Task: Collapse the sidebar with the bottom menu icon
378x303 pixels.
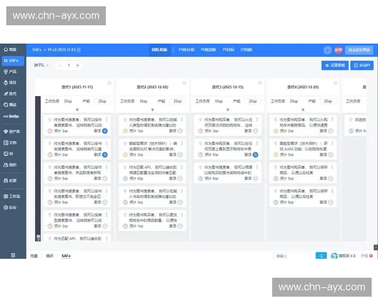Action: pos(13,255)
